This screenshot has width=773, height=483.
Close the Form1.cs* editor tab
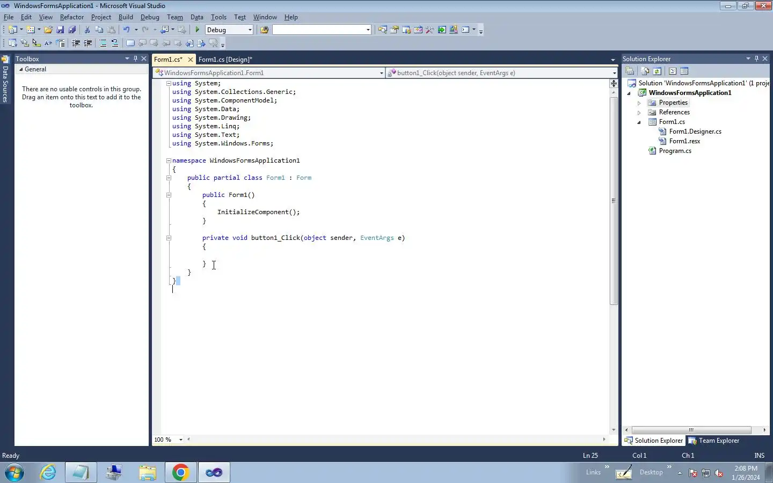pos(190,59)
